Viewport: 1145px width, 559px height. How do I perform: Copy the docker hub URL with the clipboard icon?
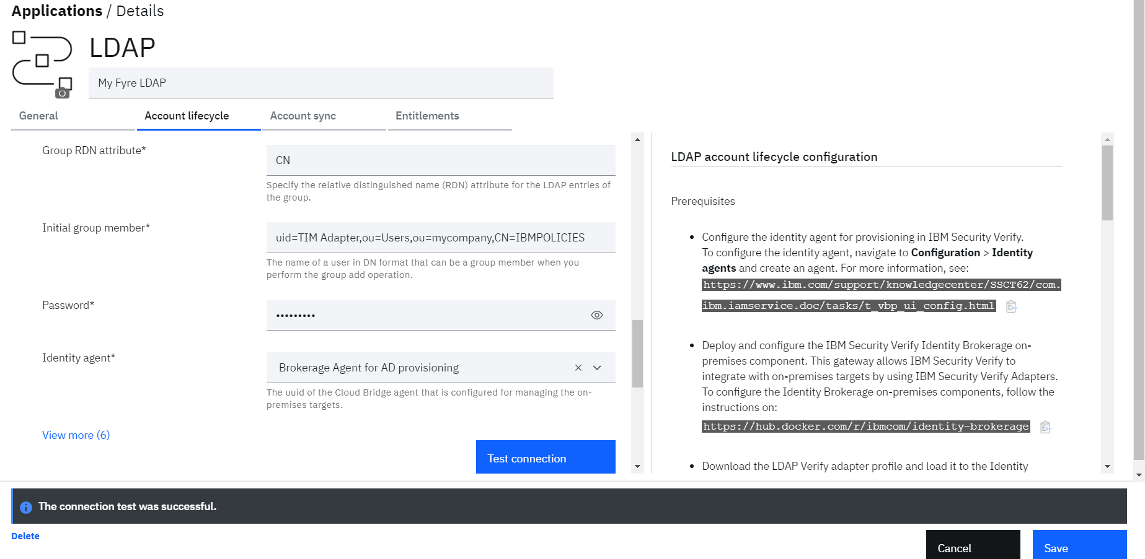click(x=1045, y=427)
